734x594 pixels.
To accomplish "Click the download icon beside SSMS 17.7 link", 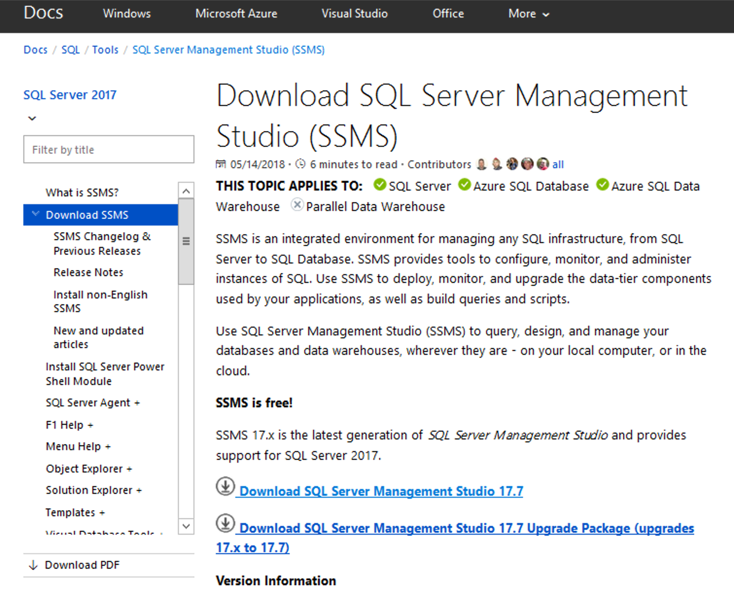I will click(225, 487).
